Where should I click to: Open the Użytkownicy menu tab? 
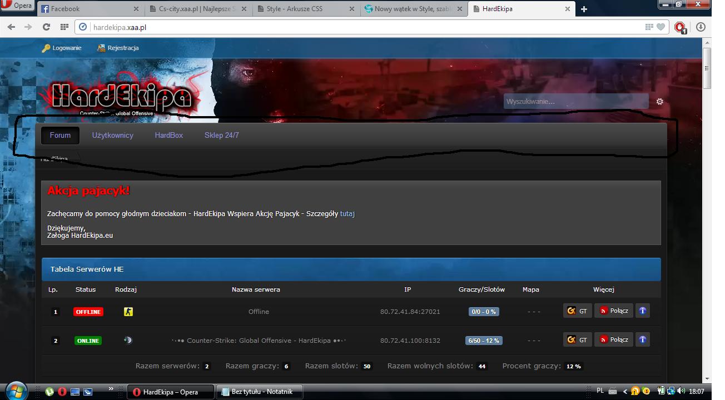[x=113, y=135]
